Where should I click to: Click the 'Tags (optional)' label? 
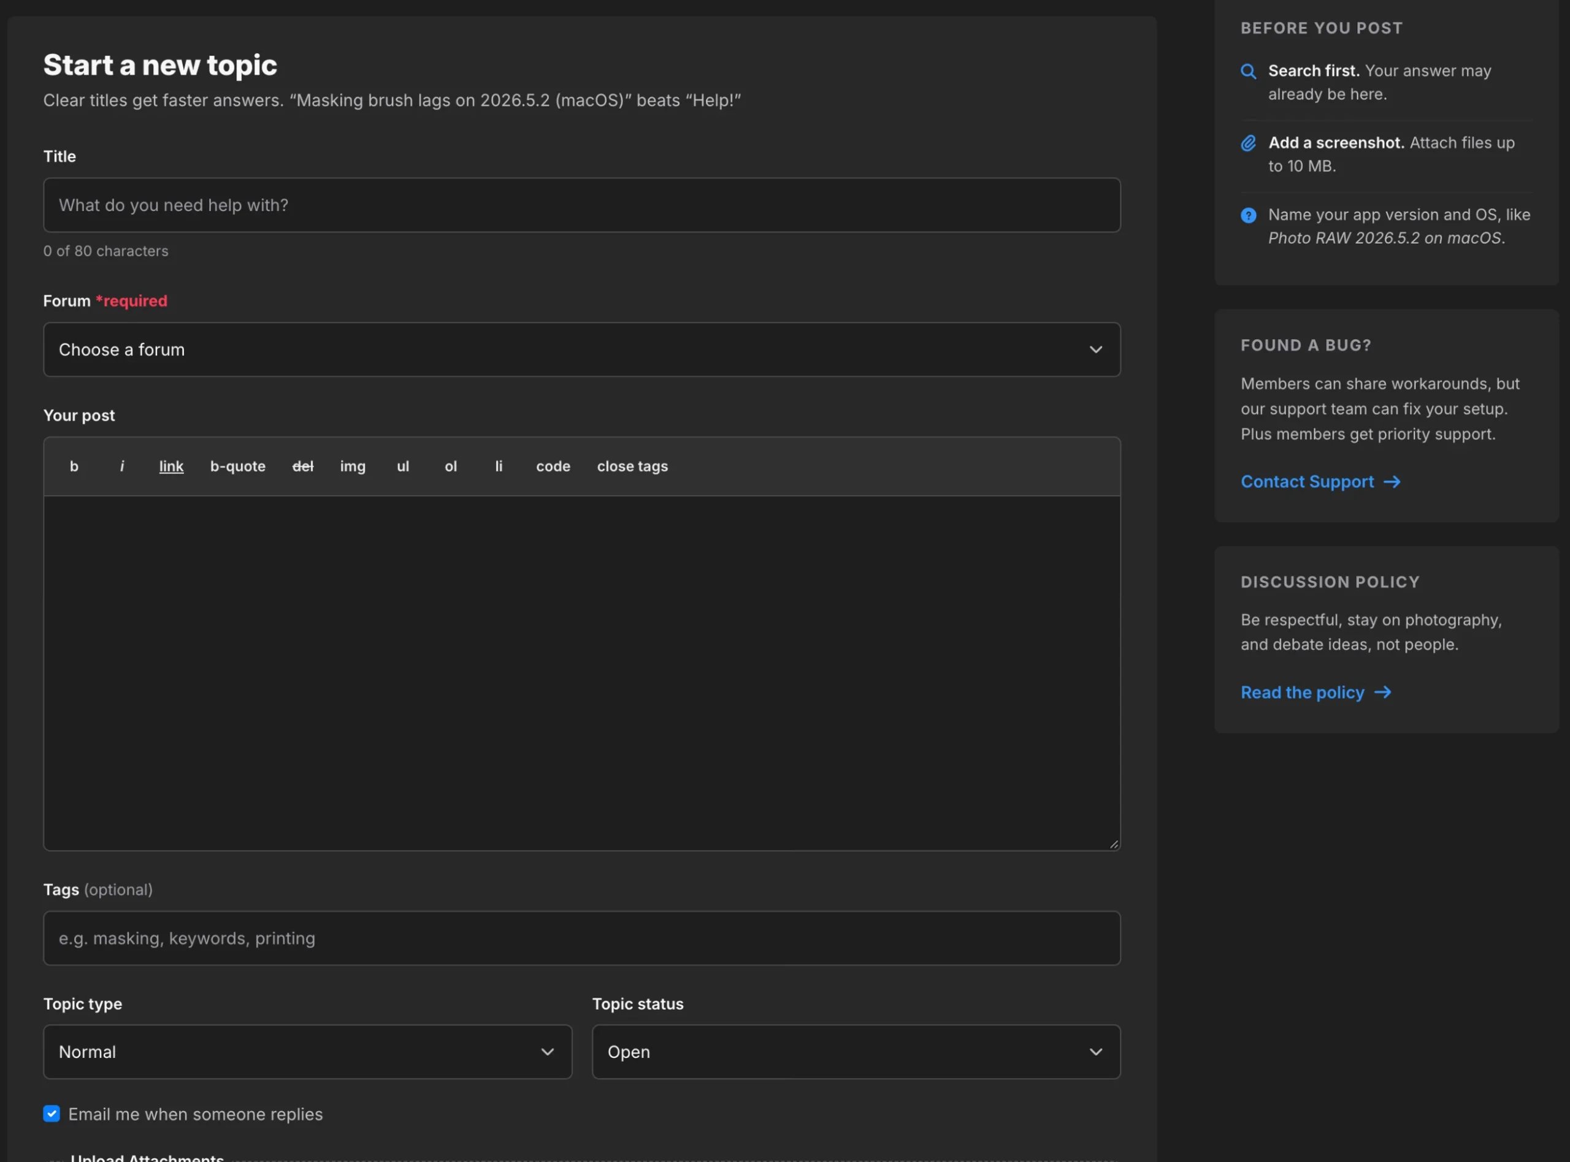98,890
